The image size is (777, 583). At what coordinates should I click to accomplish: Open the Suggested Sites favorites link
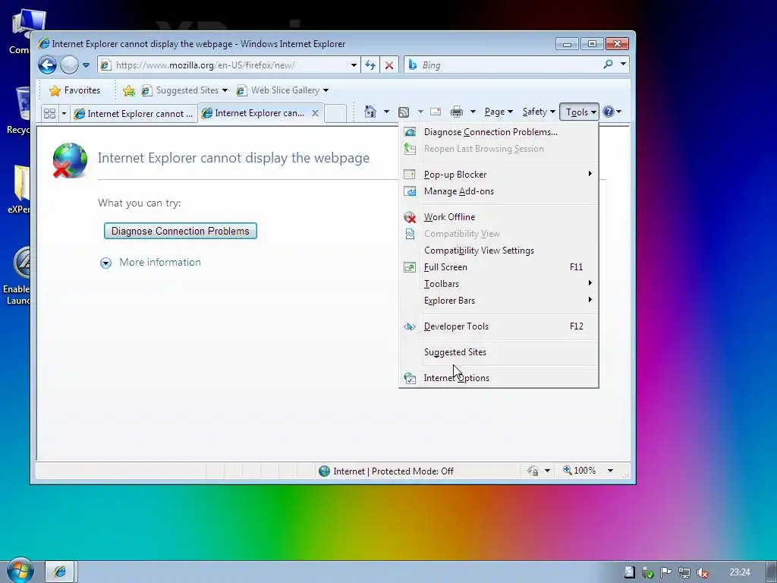click(x=184, y=90)
